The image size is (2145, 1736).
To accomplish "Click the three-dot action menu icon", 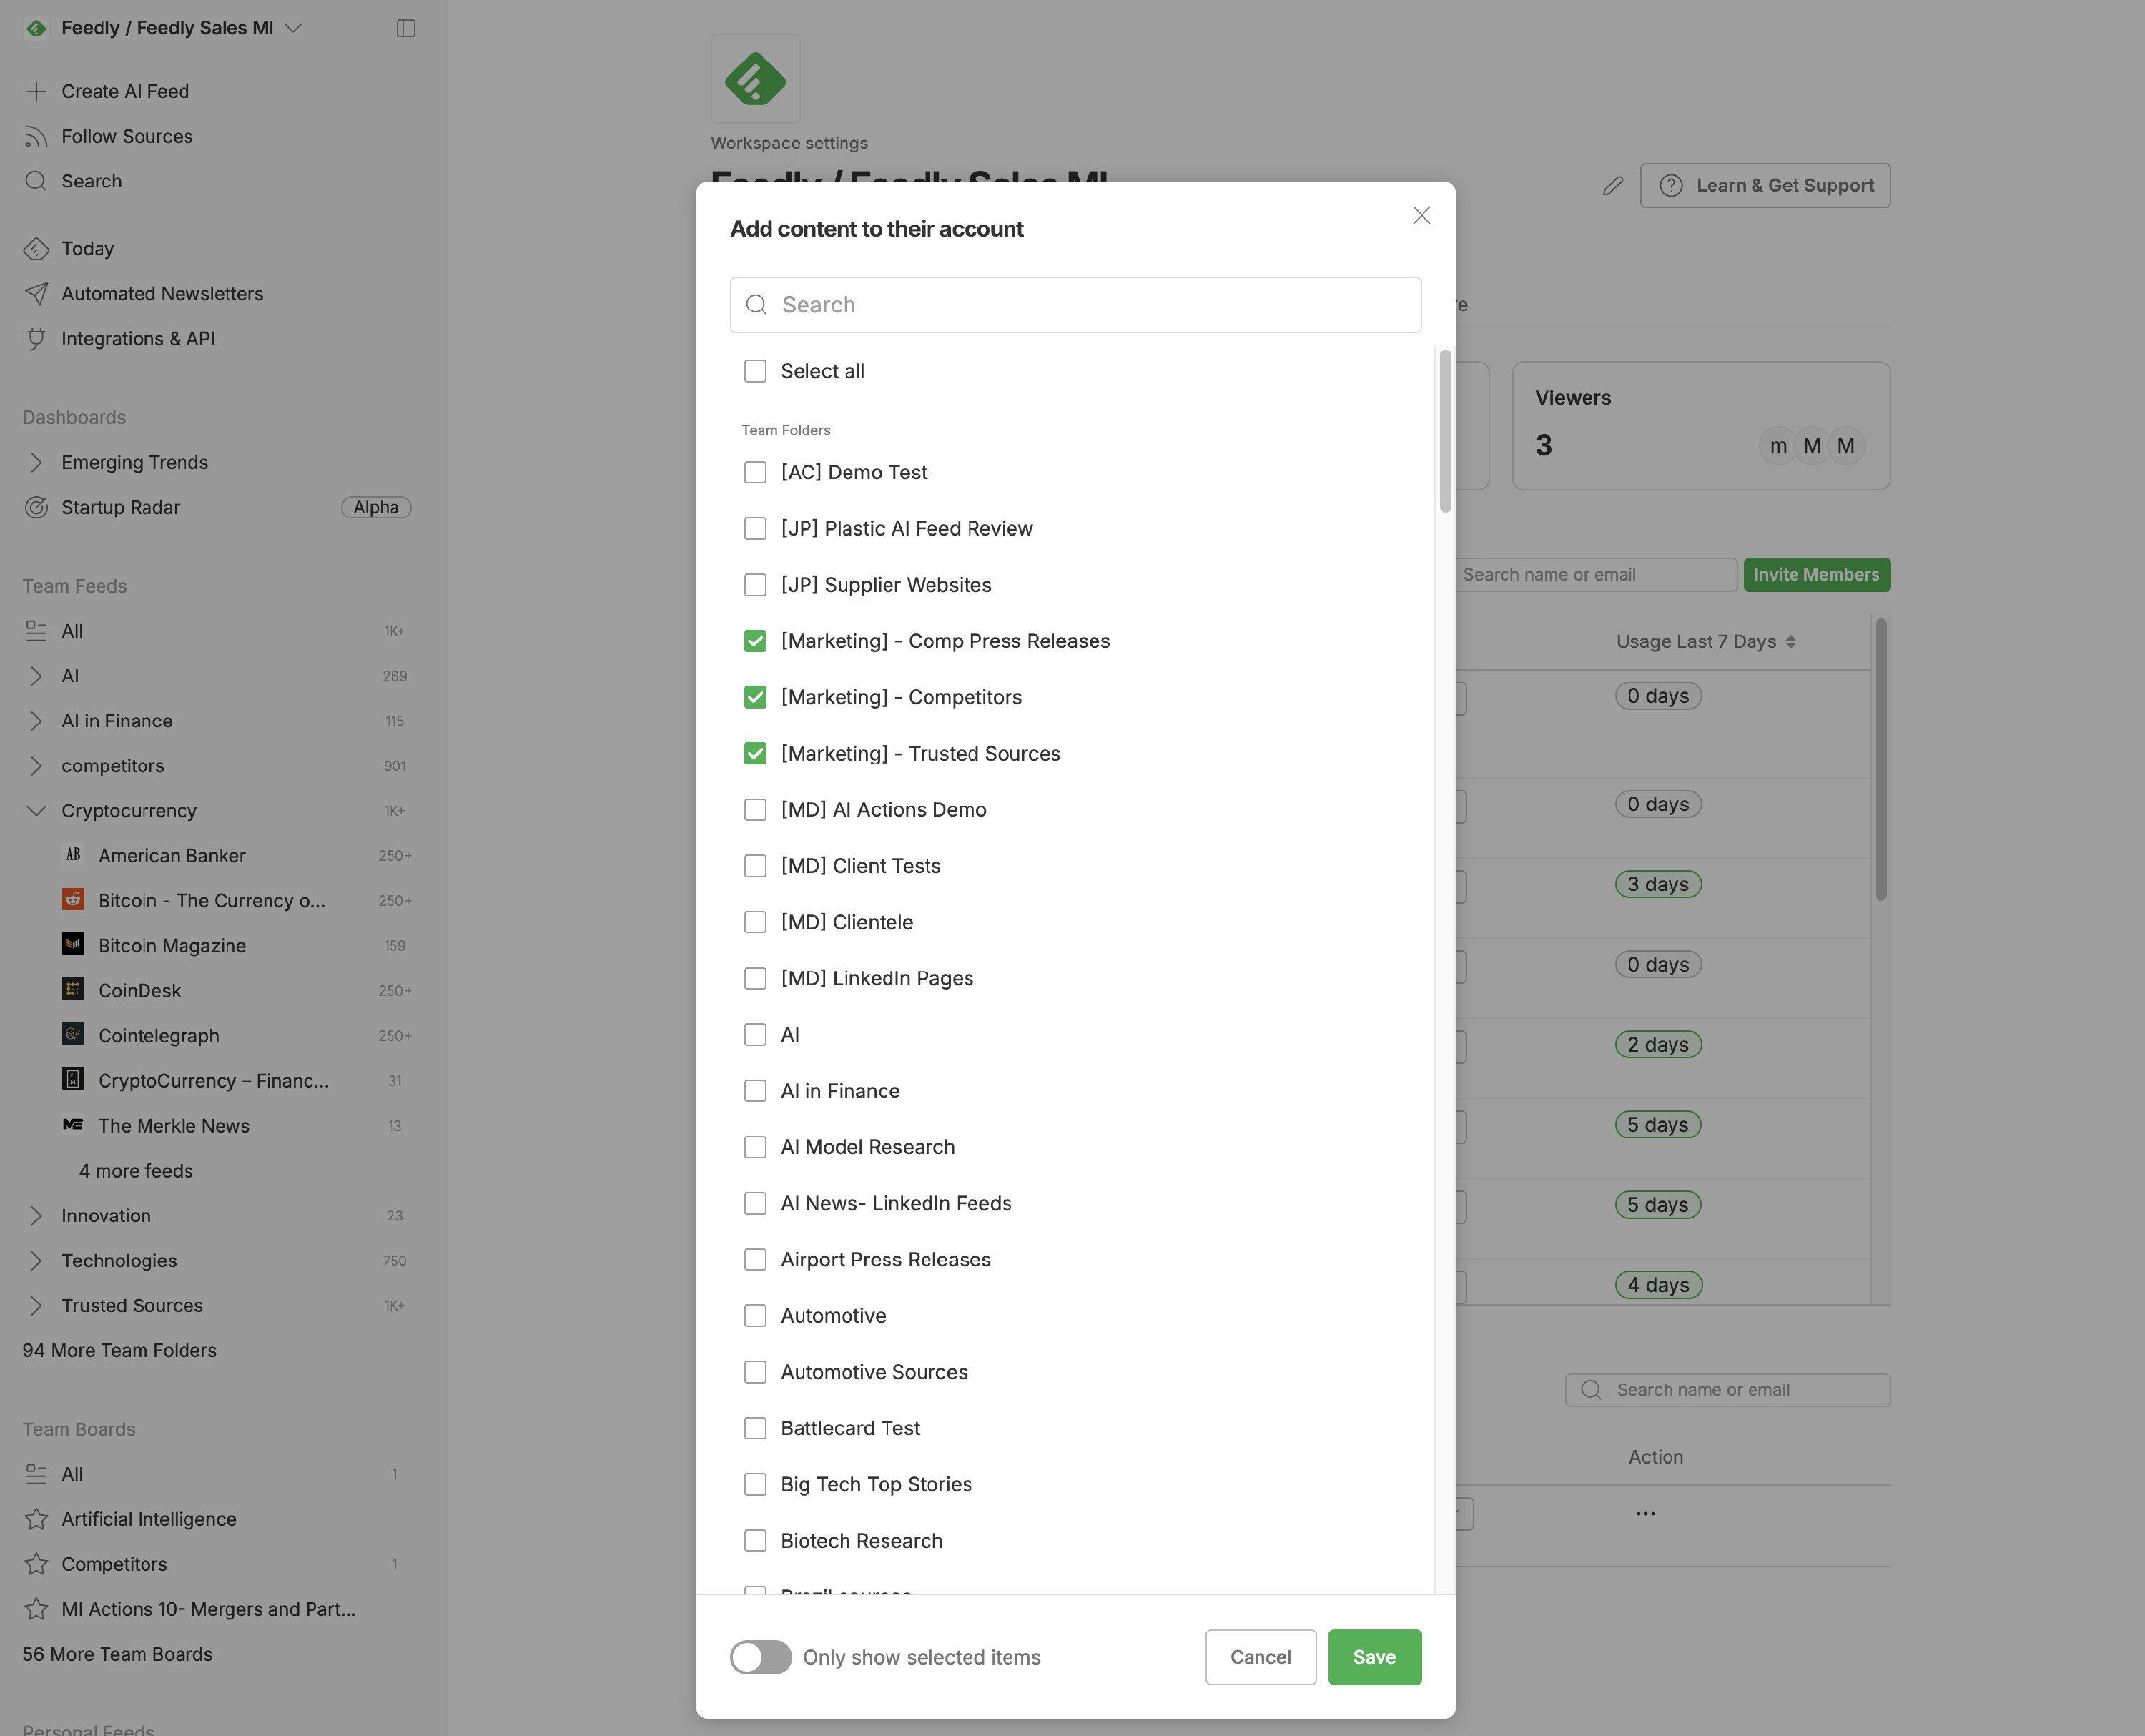I will (1645, 1514).
